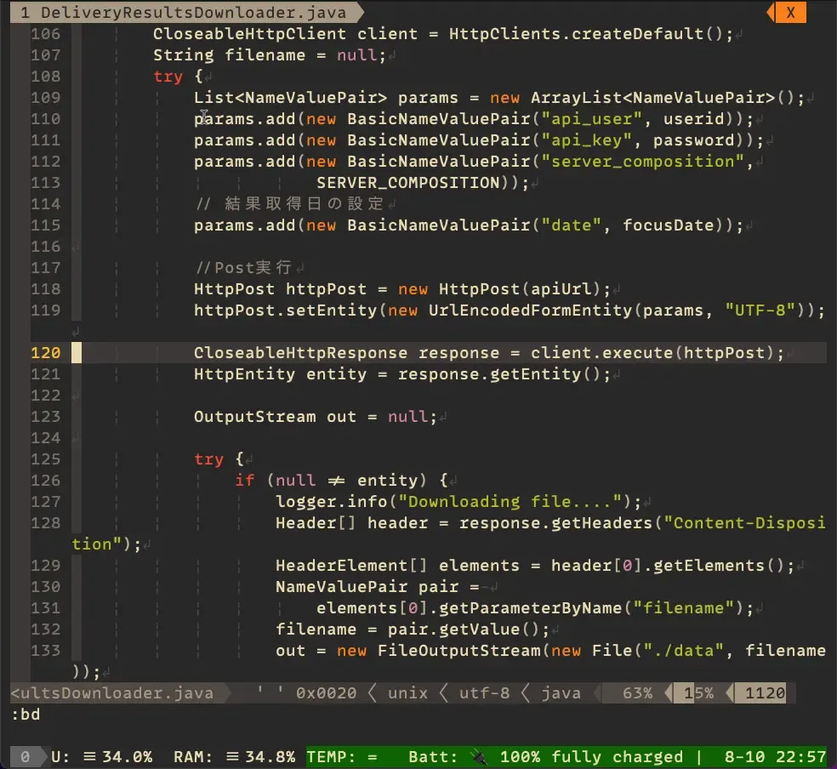Click the 8-10 22:57 date and time
Viewport: 837px width, 769px height.
click(775, 756)
